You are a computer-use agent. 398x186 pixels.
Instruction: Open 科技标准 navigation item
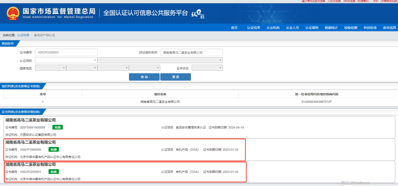click(370, 28)
